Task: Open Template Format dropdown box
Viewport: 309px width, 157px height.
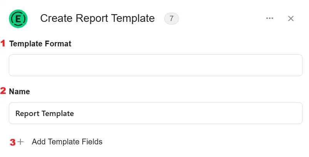Action: point(155,65)
